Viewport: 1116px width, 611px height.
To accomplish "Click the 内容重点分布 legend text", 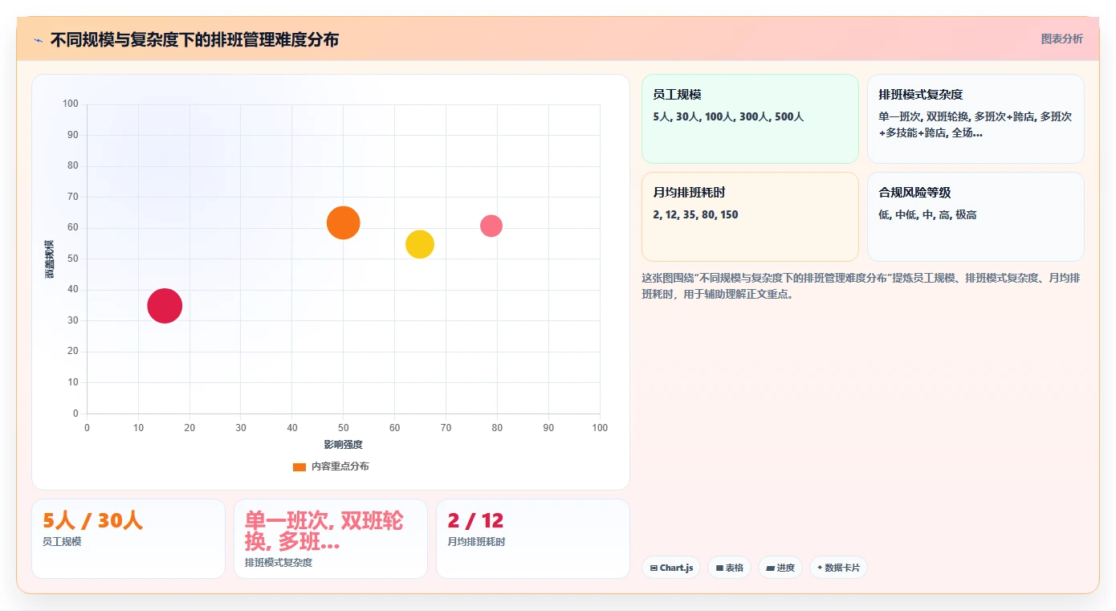I will pyautogui.click(x=340, y=466).
